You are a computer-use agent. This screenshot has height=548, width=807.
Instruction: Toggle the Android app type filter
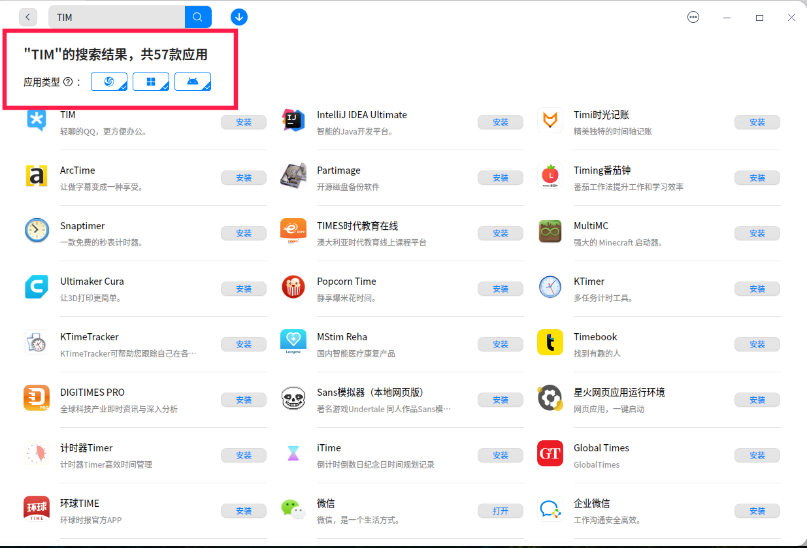[193, 82]
